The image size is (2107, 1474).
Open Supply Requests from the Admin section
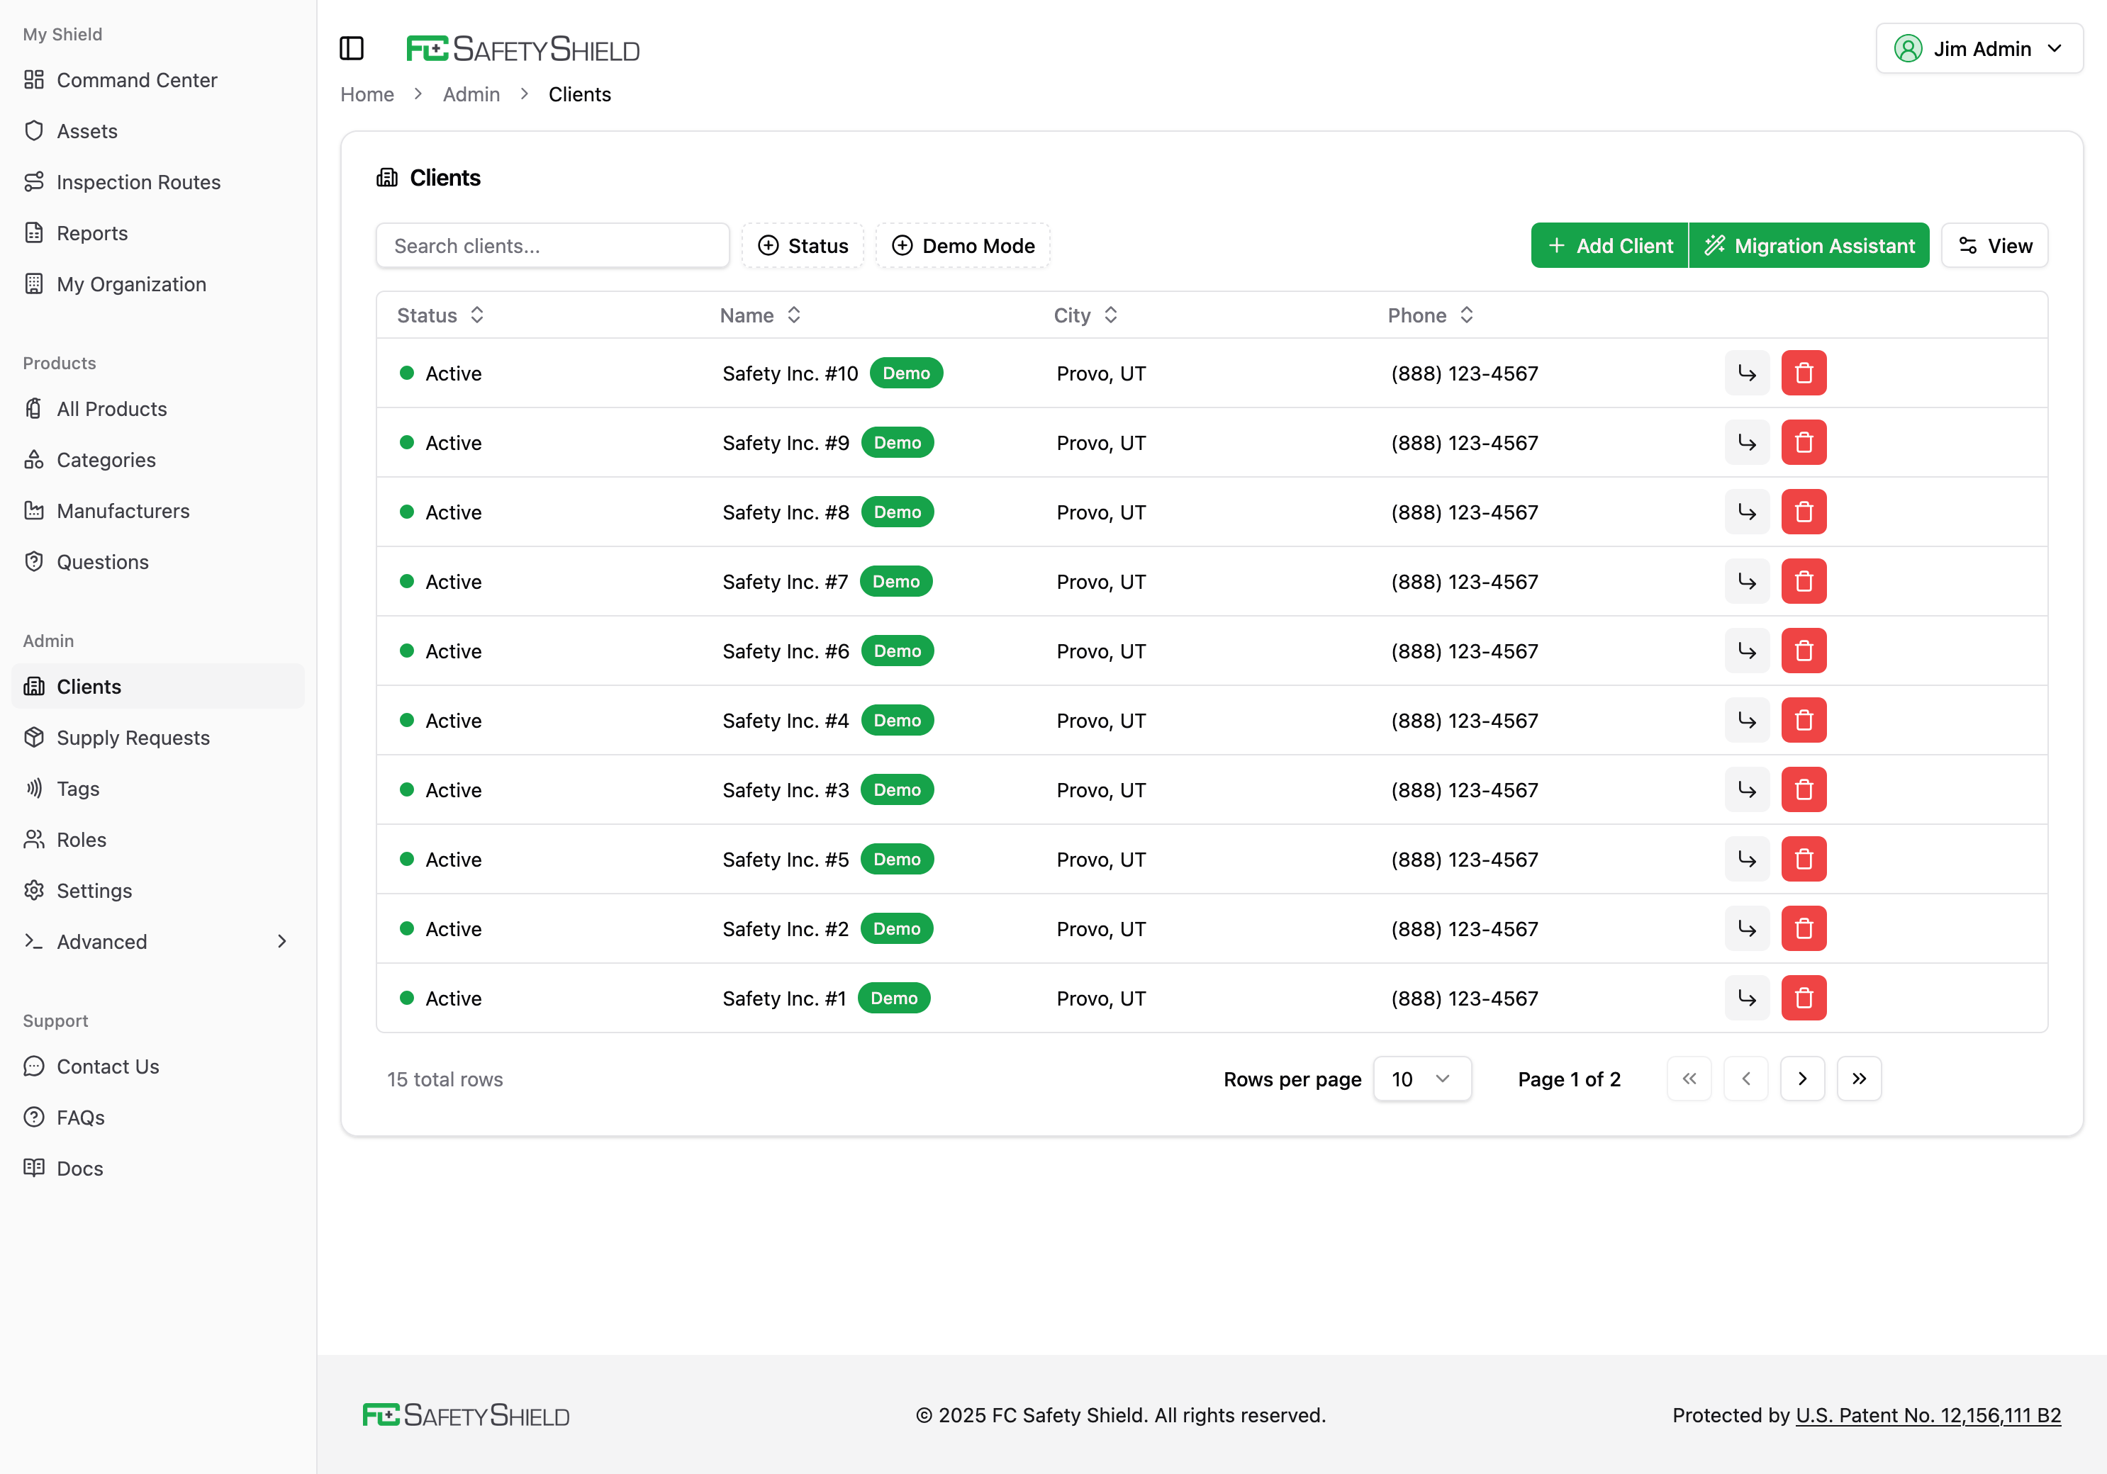click(x=133, y=738)
